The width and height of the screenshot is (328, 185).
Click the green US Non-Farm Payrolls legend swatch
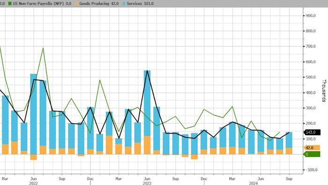click(10, 4)
